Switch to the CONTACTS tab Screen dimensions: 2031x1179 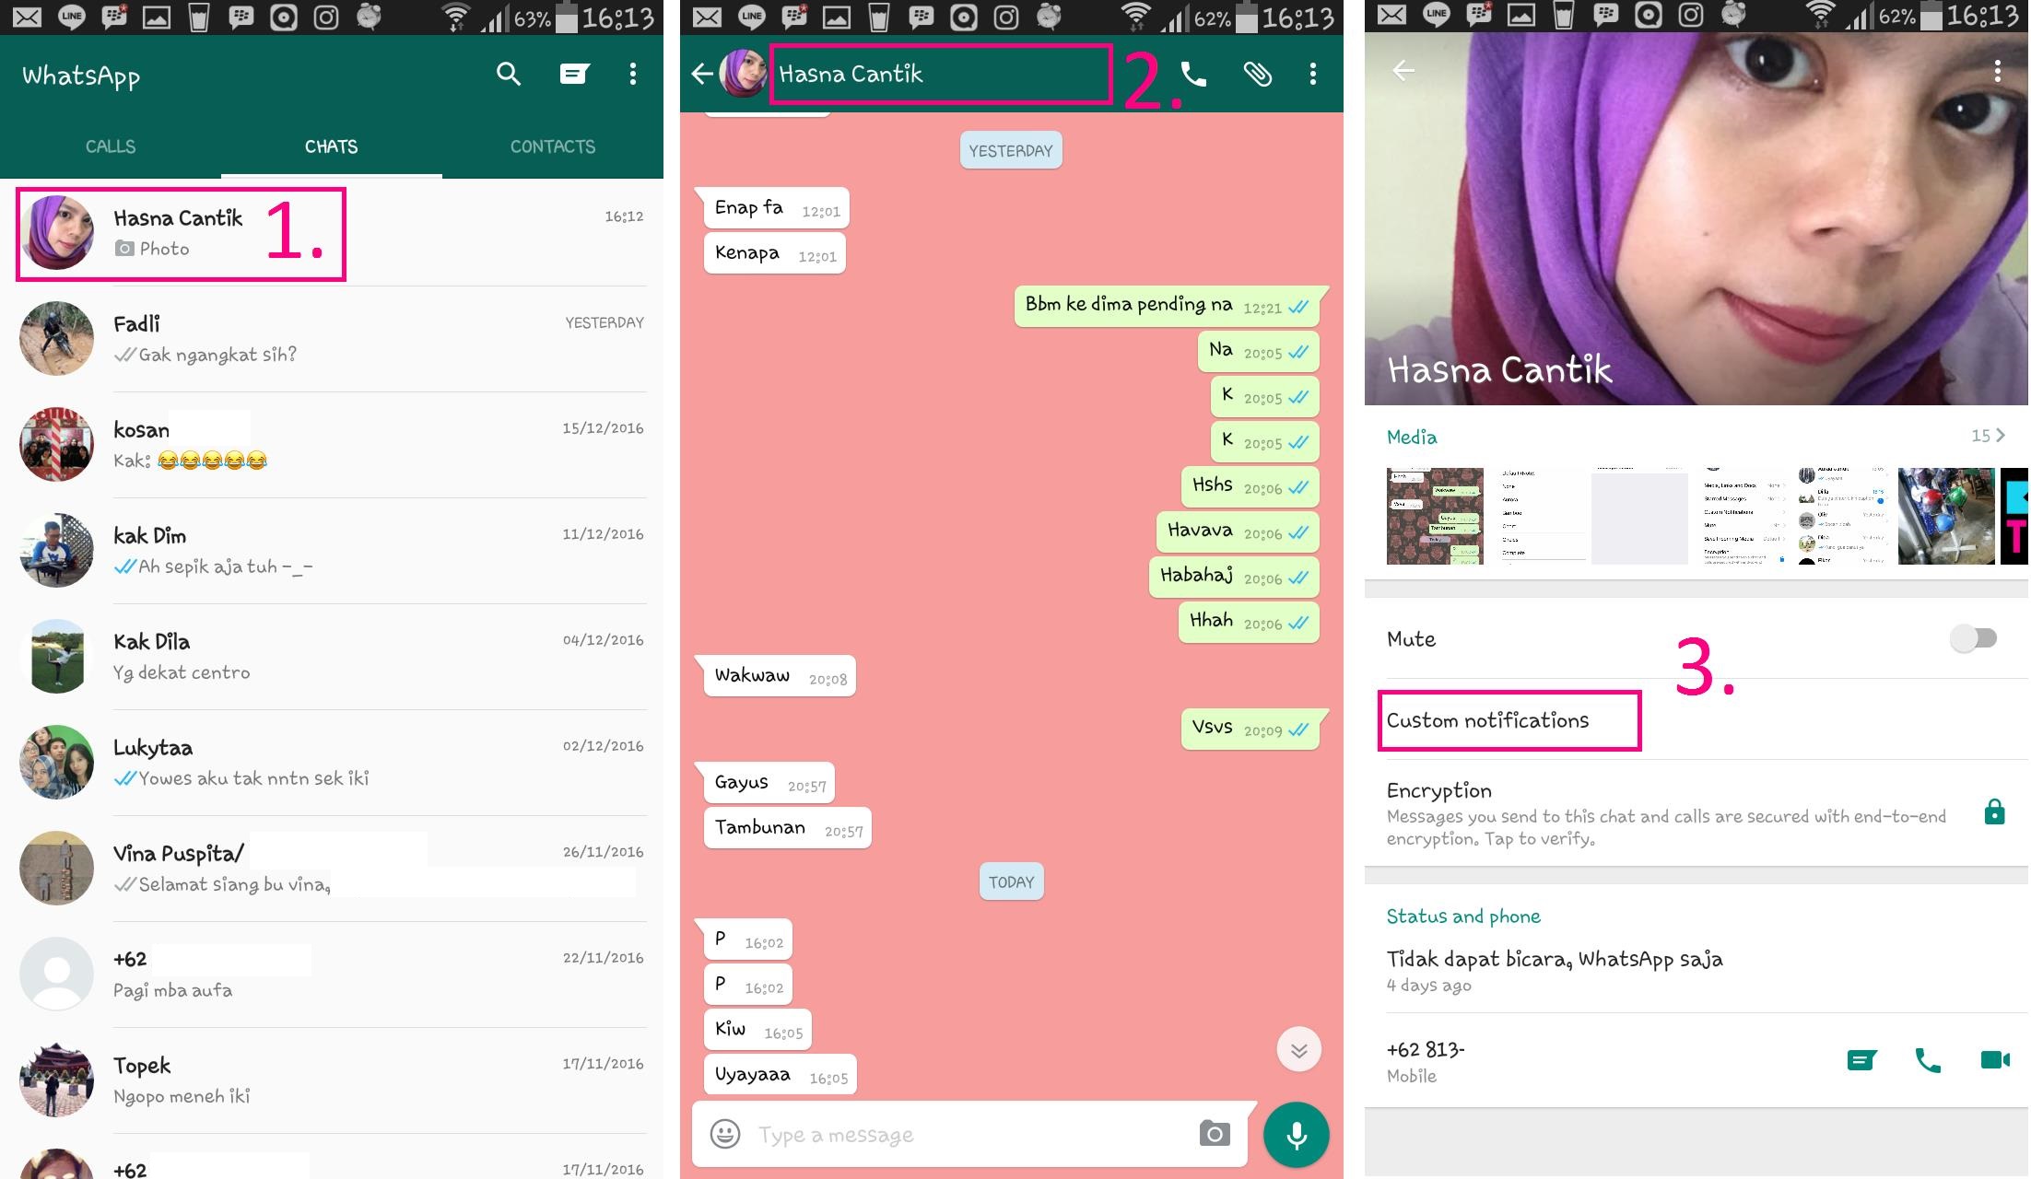553,146
